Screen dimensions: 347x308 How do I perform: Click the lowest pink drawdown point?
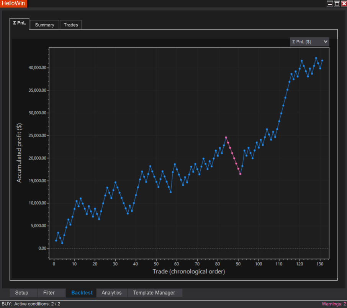click(x=240, y=174)
